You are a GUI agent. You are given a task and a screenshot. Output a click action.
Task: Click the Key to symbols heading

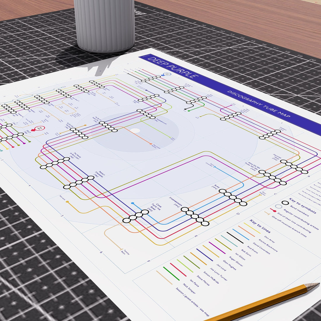tap(303, 205)
